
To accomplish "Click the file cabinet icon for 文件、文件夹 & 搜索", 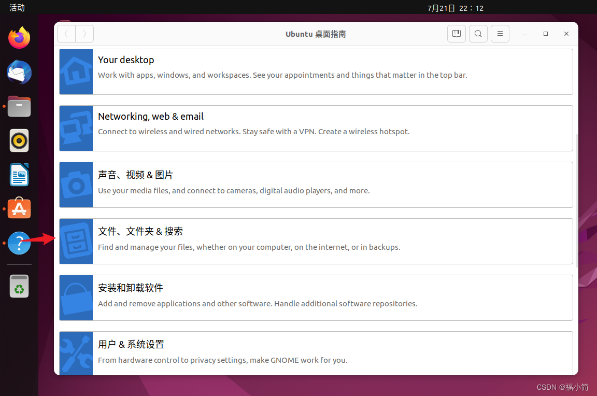I will (x=76, y=241).
